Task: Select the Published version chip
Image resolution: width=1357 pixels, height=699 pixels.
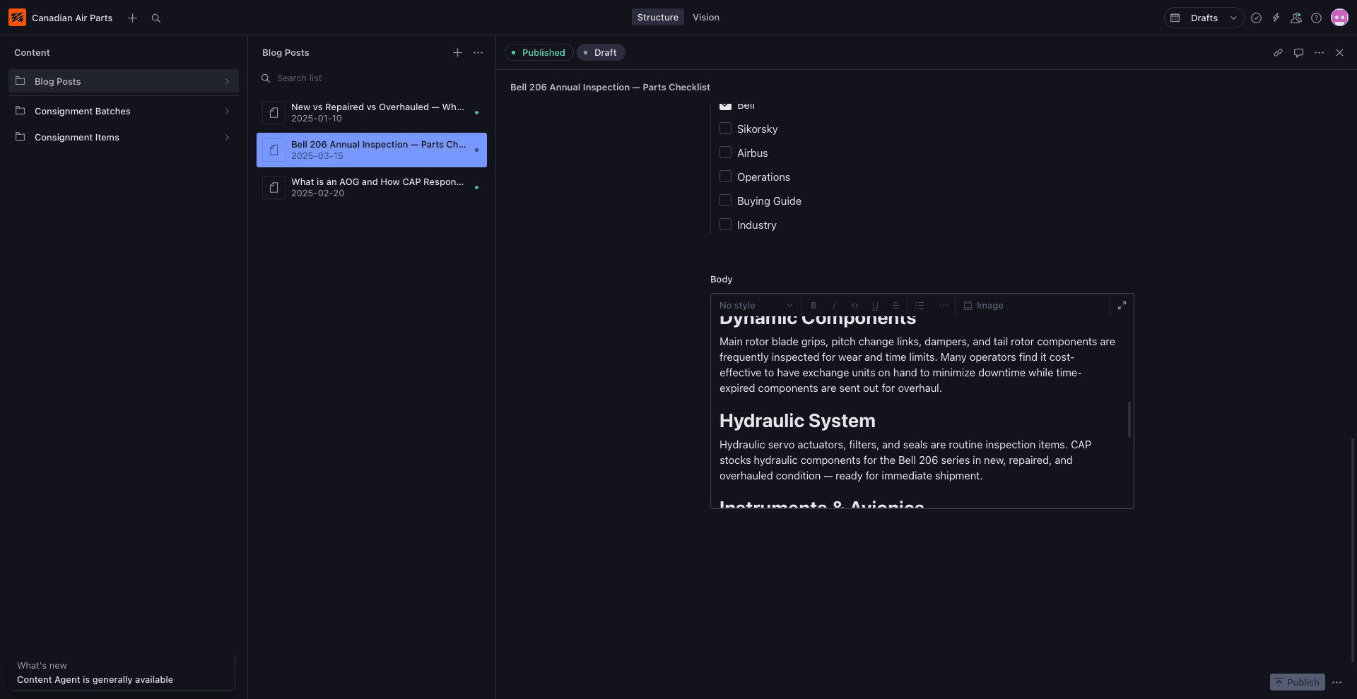Action: pyautogui.click(x=539, y=52)
